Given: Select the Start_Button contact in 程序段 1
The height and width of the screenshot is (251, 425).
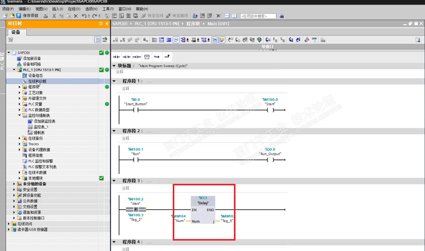Looking at the screenshot, I should tap(136, 110).
